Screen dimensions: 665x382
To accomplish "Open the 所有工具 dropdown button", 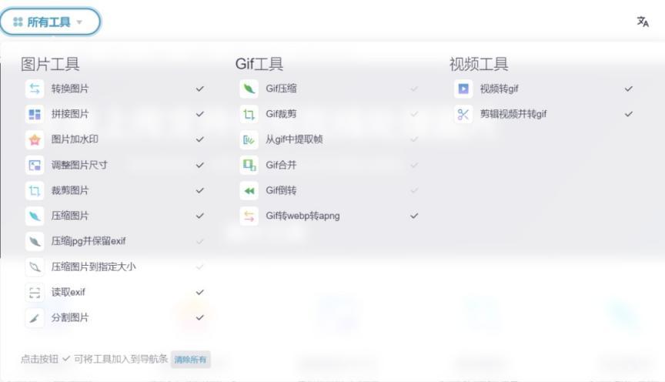I will tap(50, 22).
